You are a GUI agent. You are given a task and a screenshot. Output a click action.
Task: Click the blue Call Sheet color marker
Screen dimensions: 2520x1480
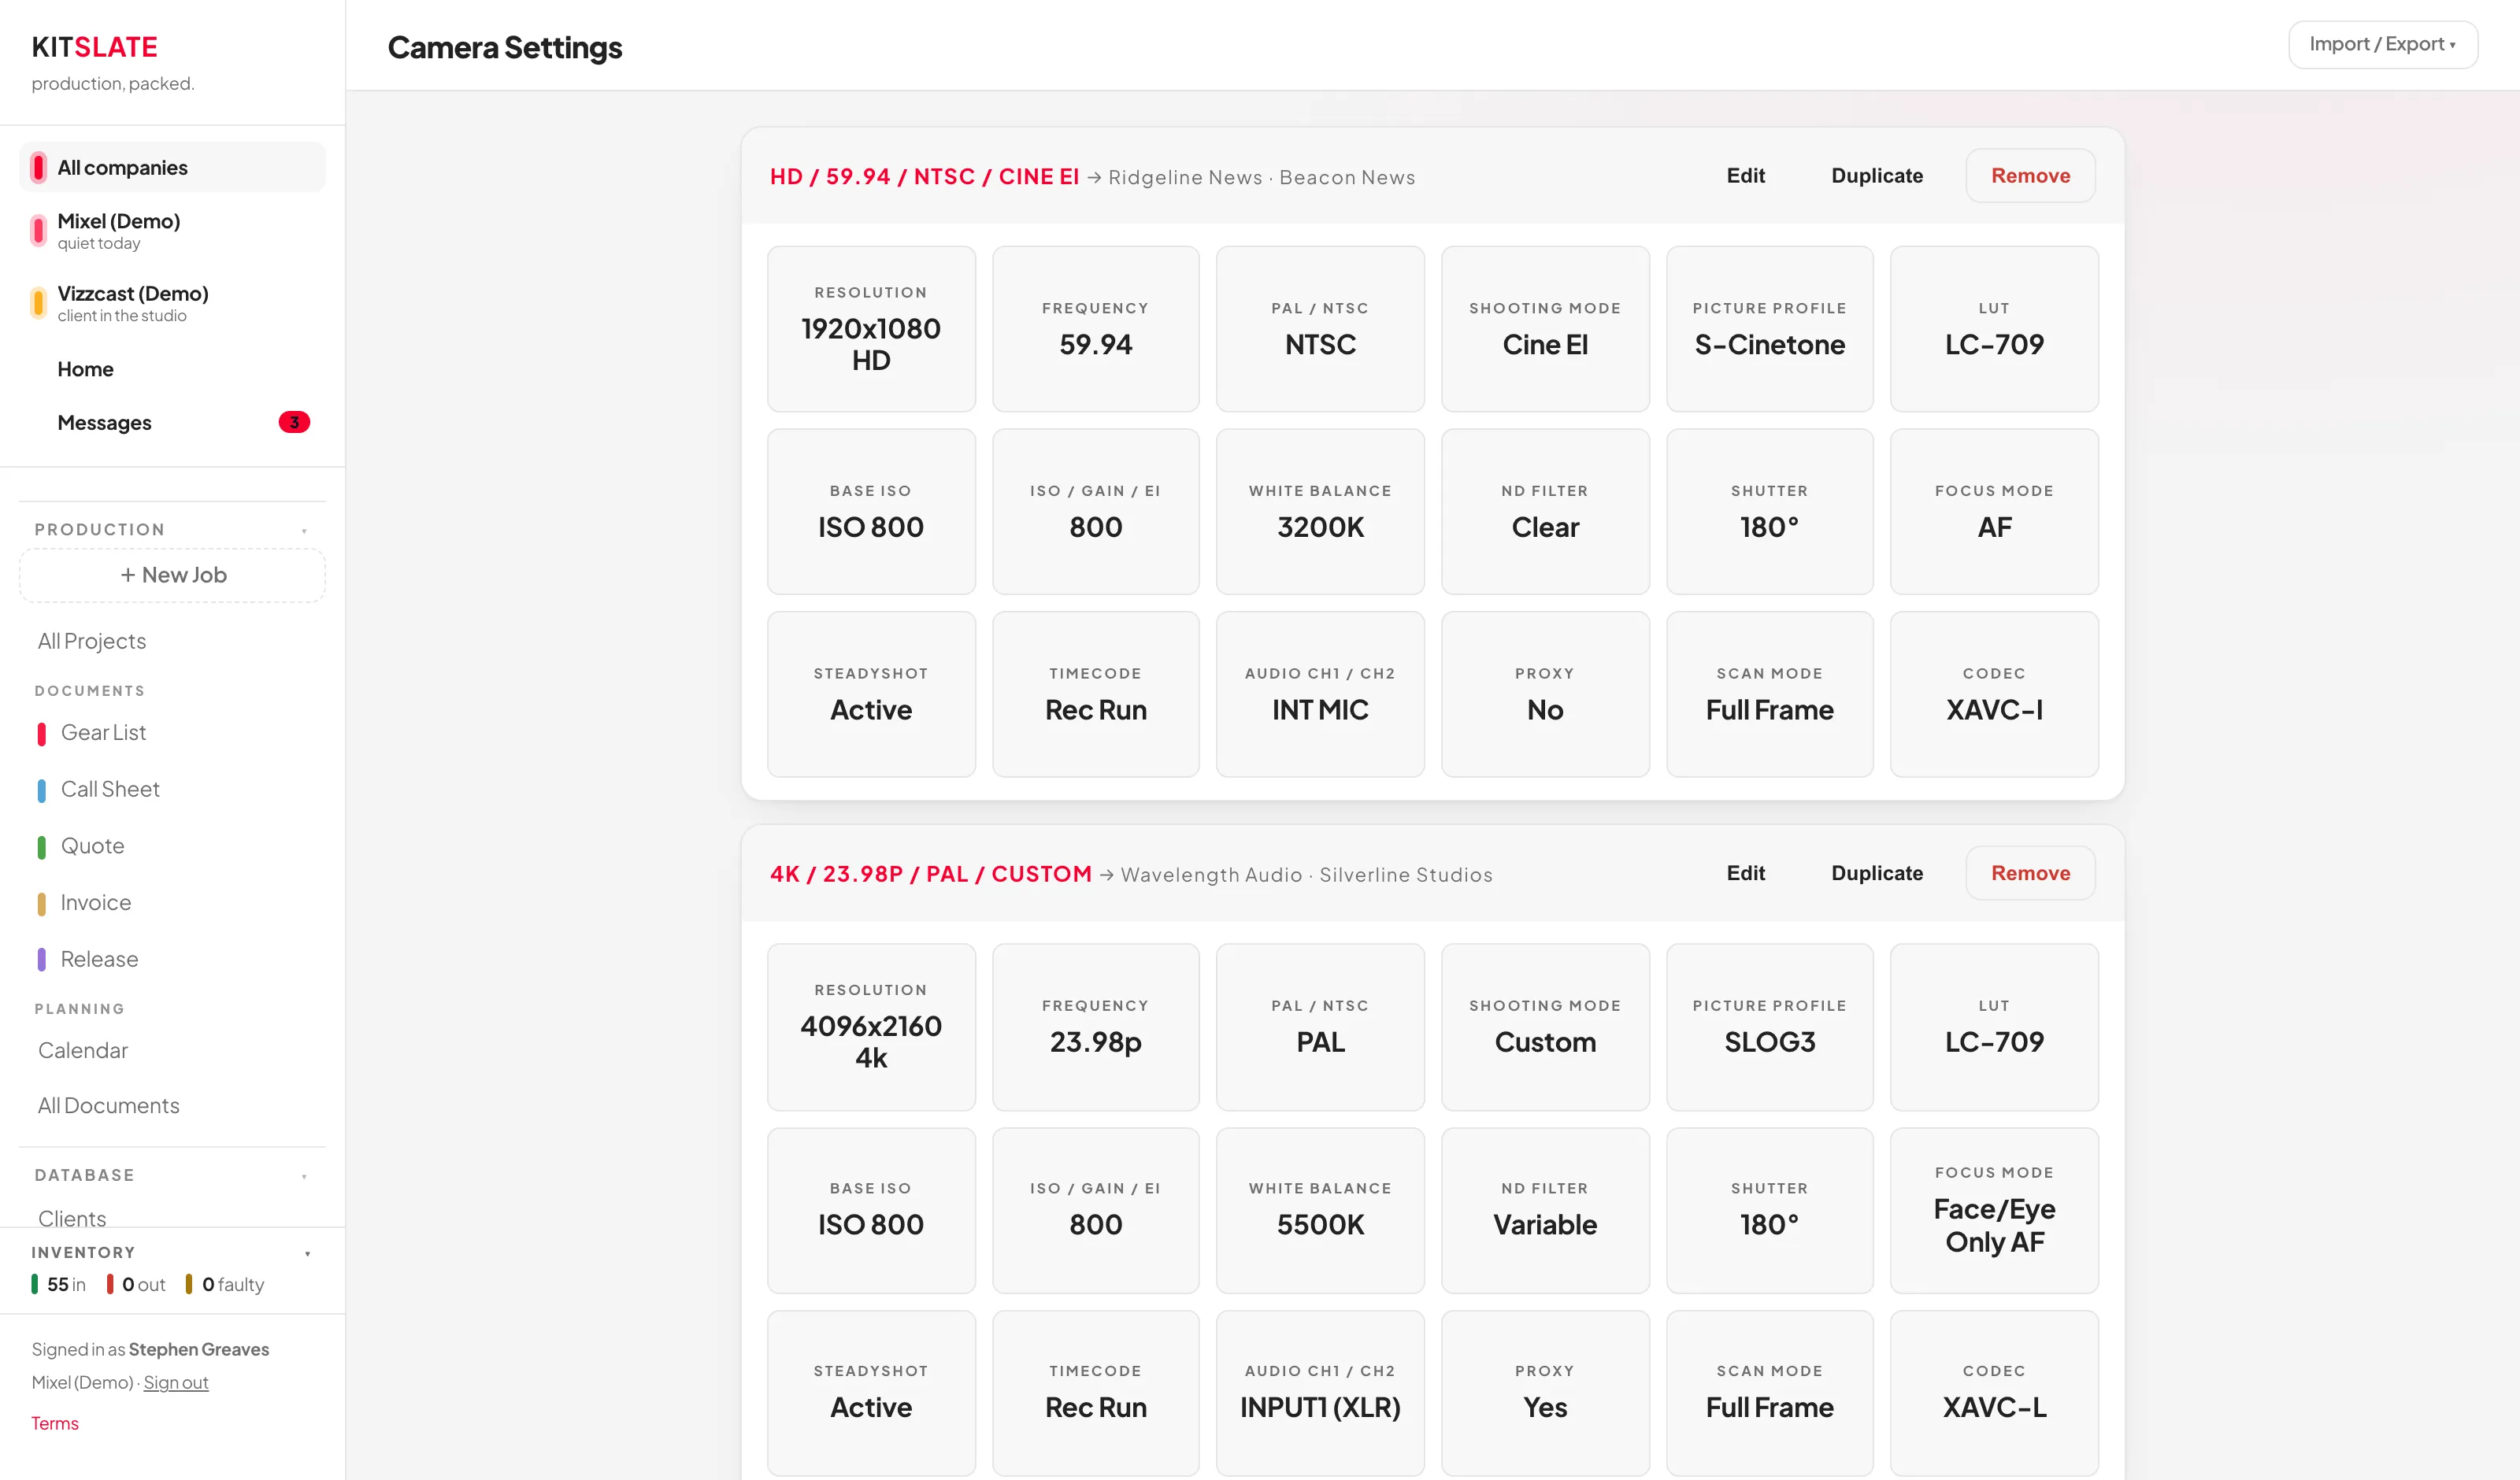tap(41, 791)
